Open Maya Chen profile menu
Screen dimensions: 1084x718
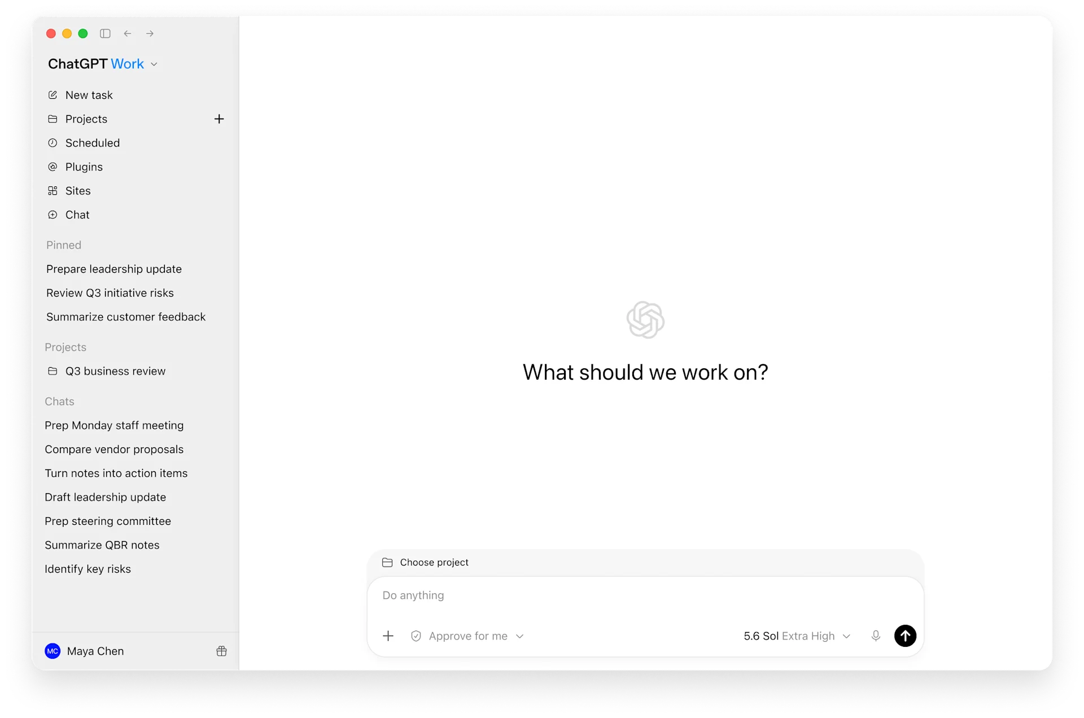point(85,651)
